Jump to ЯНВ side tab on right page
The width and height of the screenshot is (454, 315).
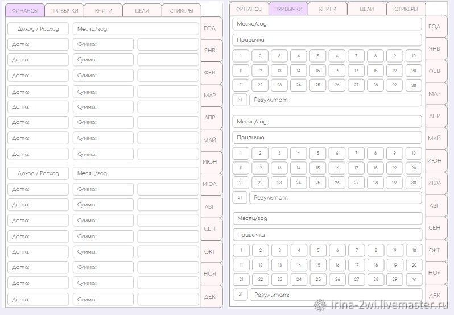(x=436, y=48)
